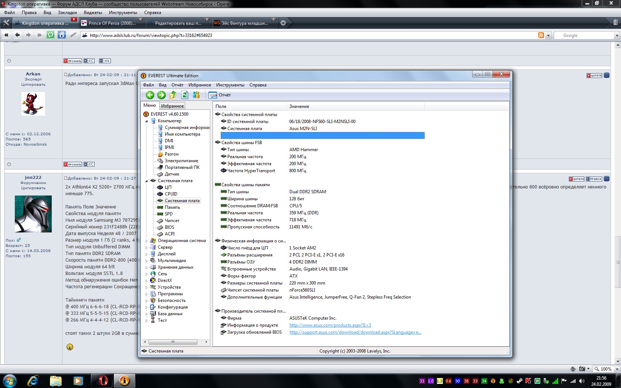Screen dimensions: 621x388
Task: Refresh the EVEREST page with the refresh icon
Action: tap(184, 95)
